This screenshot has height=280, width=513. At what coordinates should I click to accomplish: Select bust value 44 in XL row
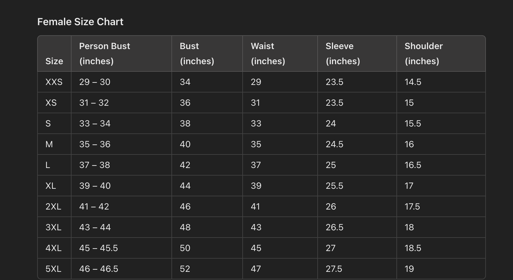click(x=185, y=186)
